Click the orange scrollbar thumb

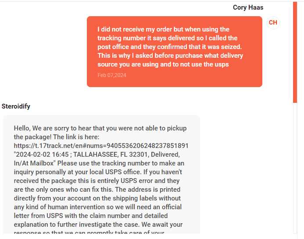pos(295,52)
